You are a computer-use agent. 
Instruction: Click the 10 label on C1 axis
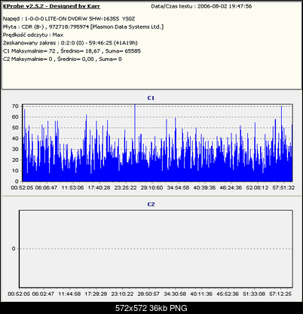tap(15, 171)
